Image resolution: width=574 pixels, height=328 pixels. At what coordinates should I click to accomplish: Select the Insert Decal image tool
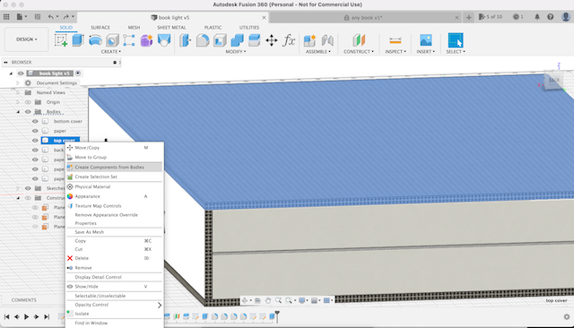pyautogui.click(x=426, y=40)
